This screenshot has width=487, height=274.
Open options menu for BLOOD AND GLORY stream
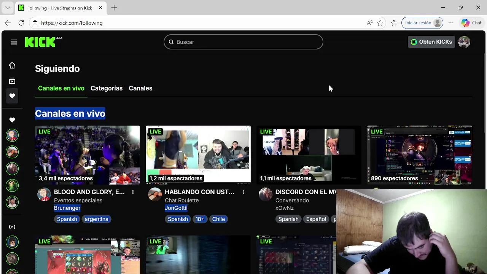tap(133, 192)
